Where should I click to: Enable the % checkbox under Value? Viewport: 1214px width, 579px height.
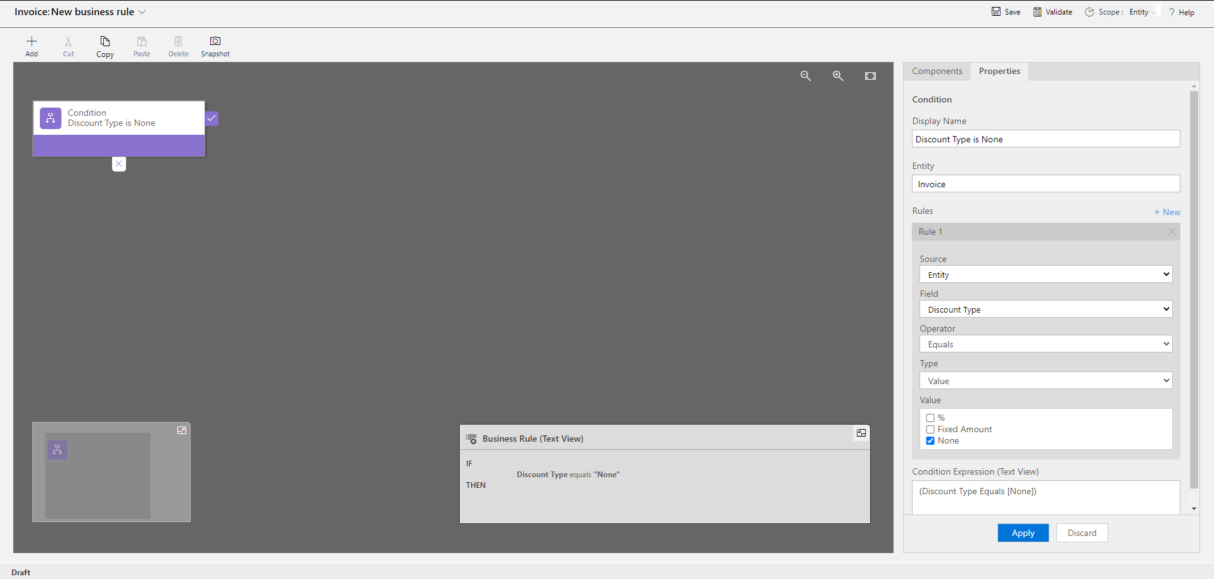click(x=930, y=418)
